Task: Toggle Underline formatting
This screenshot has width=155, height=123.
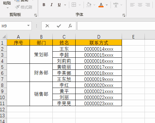Action: 59,5
